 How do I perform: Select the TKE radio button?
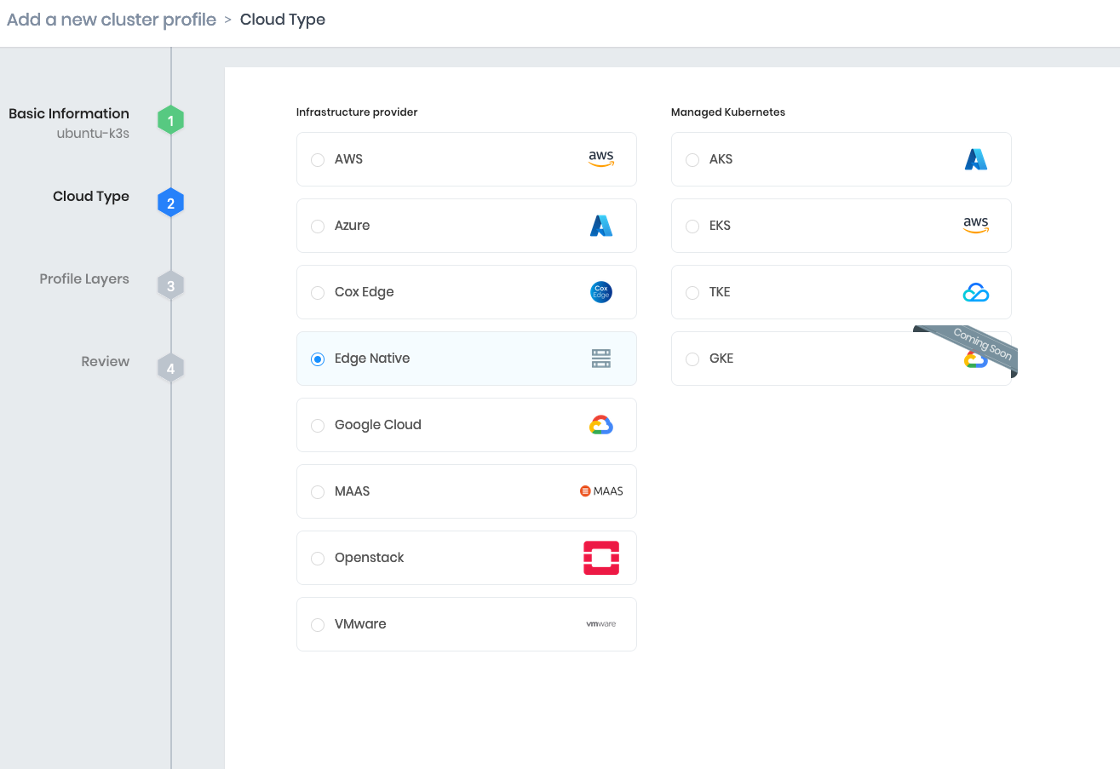click(692, 292)
